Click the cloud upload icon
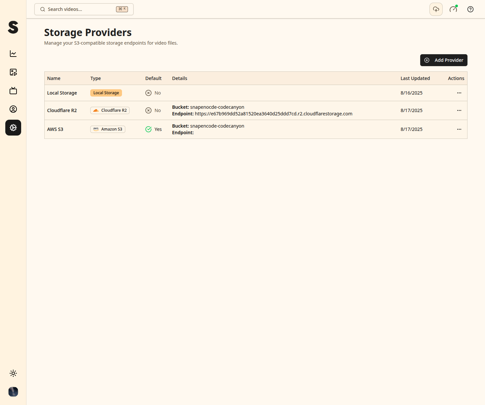The width and height of the screenshot is (485, 405). coord(436,9)
